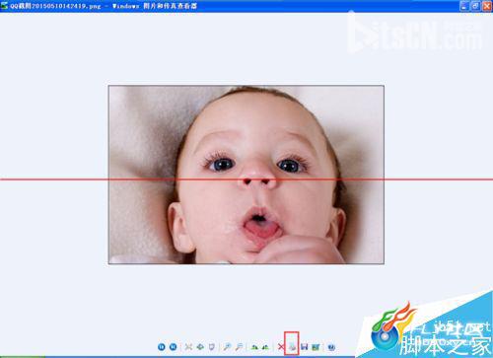Zoom out with the magnifier minus icon
Screen dimensions: 493x358
(x=239, y=347)
